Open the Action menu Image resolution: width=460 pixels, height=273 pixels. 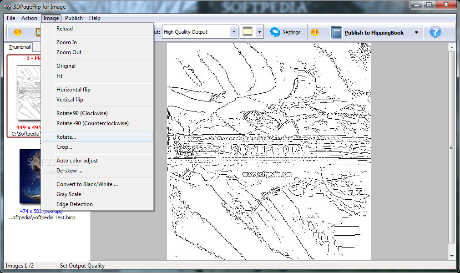click(29, 18)
